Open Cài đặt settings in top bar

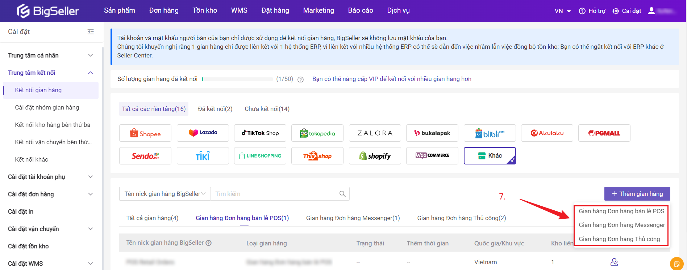click(x=627, y=11)
